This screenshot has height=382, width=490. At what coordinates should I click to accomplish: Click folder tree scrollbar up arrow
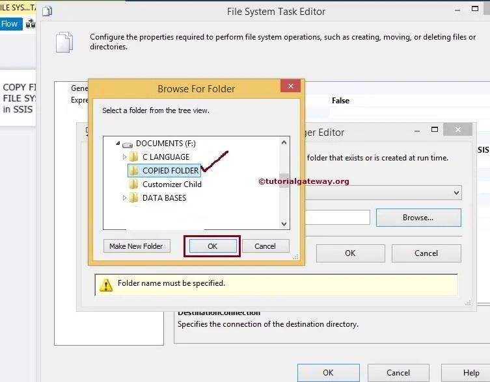[x=284, y=143]
